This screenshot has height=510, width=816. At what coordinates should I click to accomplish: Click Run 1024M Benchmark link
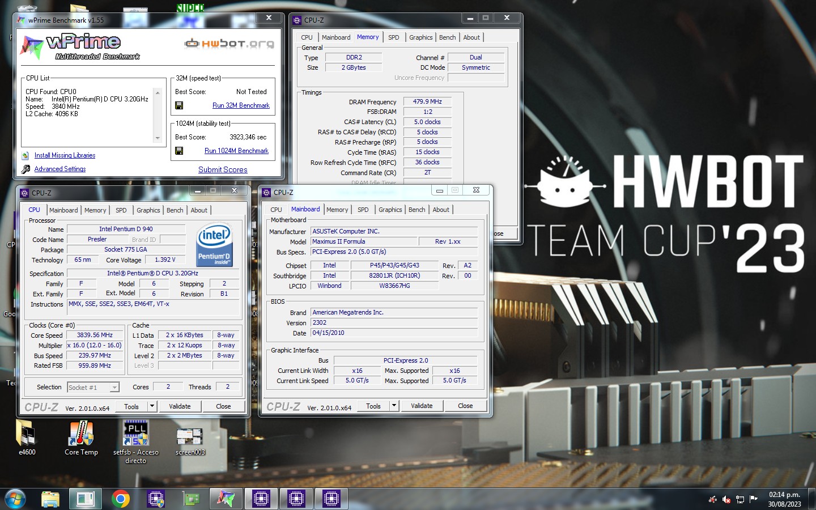(x=236, y=151)
